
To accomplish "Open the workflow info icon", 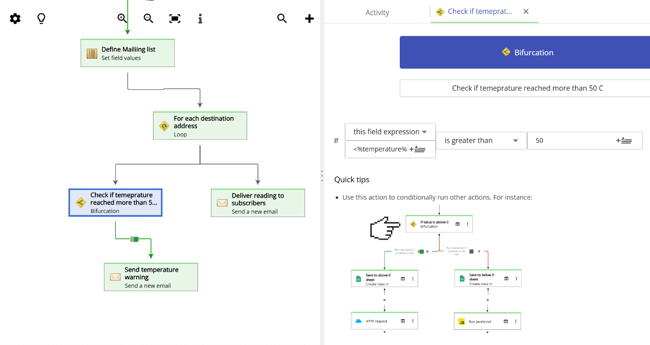I will coord(200,18).
